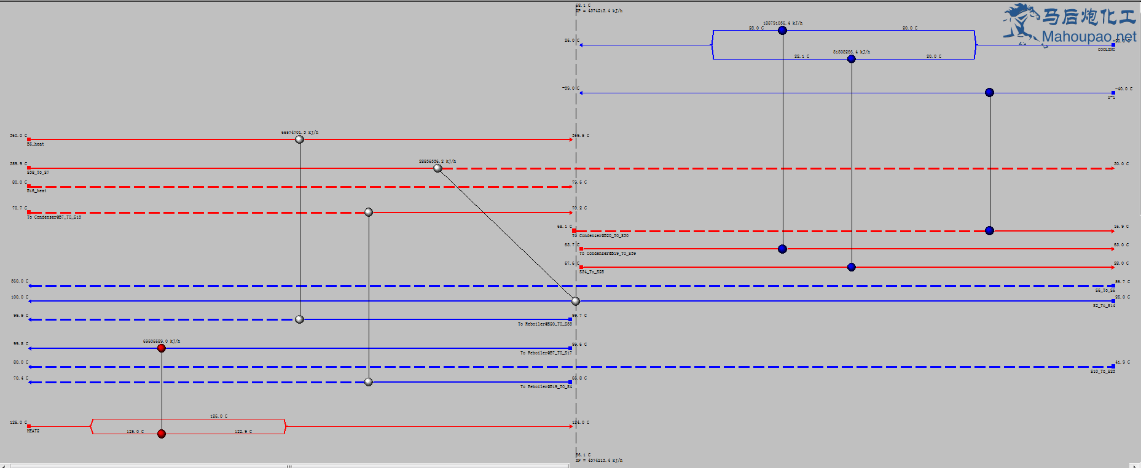The width and height of the screenshot is (1141, 468).
Task: Select blue node on To Condenser@S20_TO_S30 stream
Action: (x=989, y=230)
